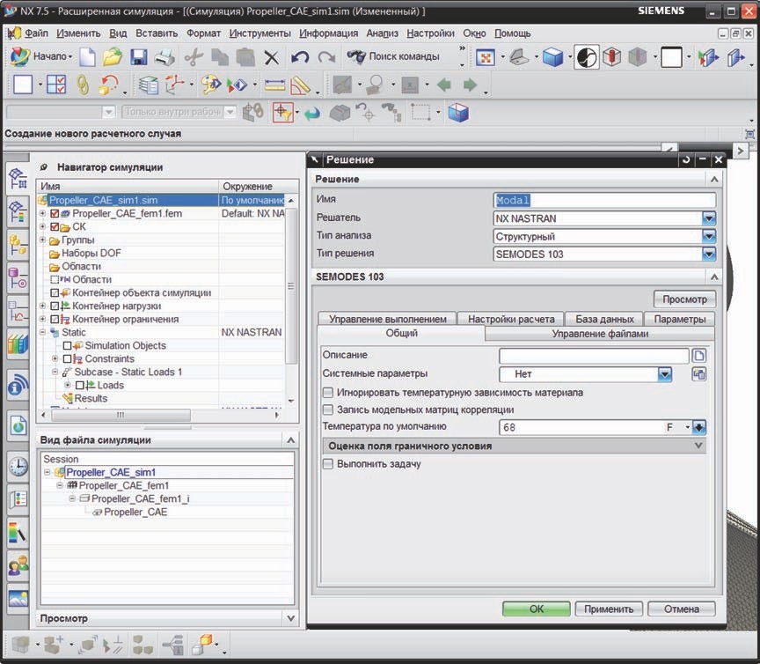Click the navigator horizontal scrollbar thumb
Screen dimensions: 760x664
point(121,415)
